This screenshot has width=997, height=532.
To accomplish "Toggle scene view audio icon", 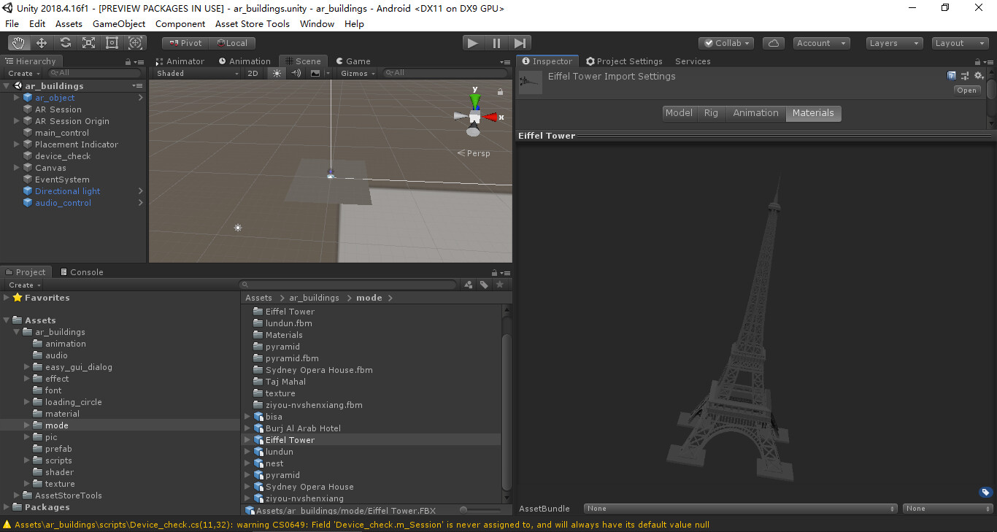I will click(x=296, y=73).
